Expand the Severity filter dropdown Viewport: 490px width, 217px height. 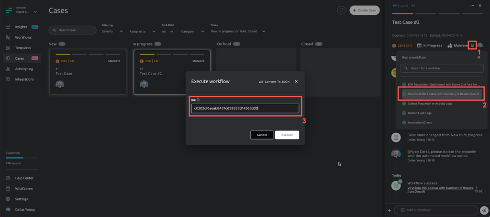pyautogui.click(x=112, y=31)
